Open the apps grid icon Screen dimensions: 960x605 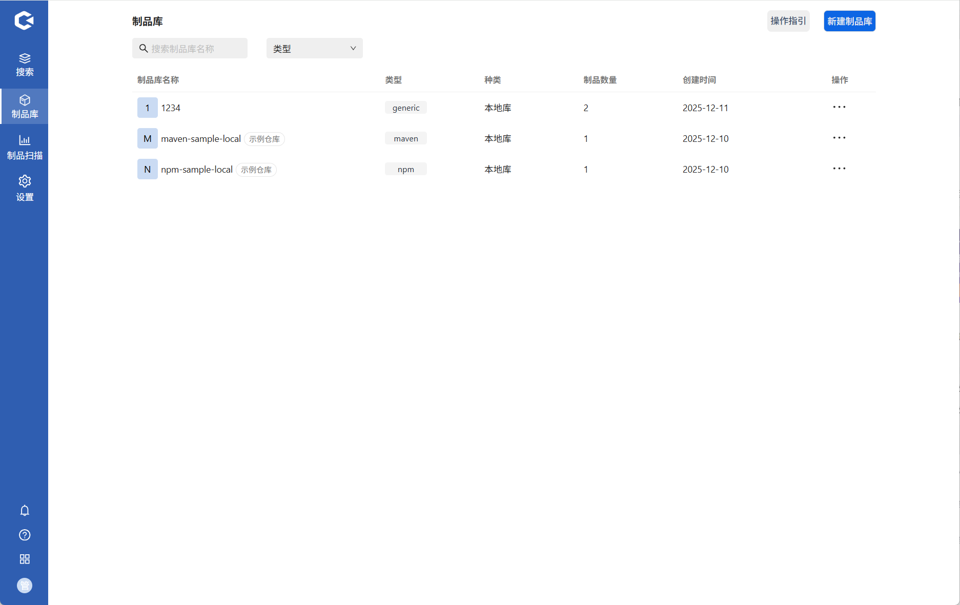tap(25, 559)
